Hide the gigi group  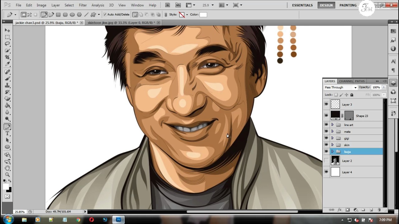click(326, 138)
